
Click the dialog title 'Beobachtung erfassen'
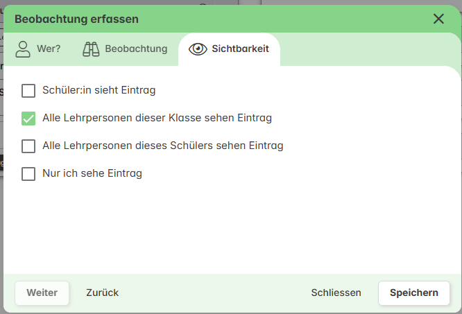tap(76, 19)
